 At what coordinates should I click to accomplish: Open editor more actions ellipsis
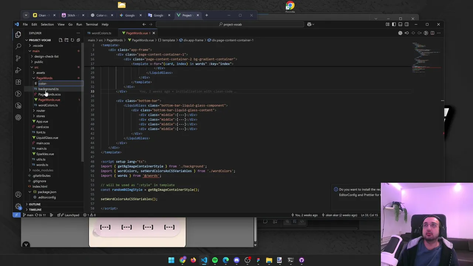(439, 33)
